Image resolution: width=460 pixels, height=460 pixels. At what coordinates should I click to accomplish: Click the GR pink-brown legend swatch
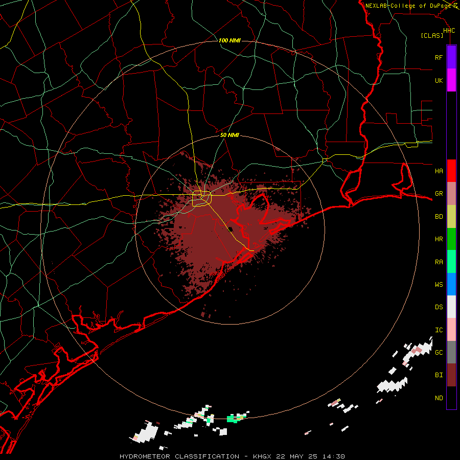click(451, 194)
